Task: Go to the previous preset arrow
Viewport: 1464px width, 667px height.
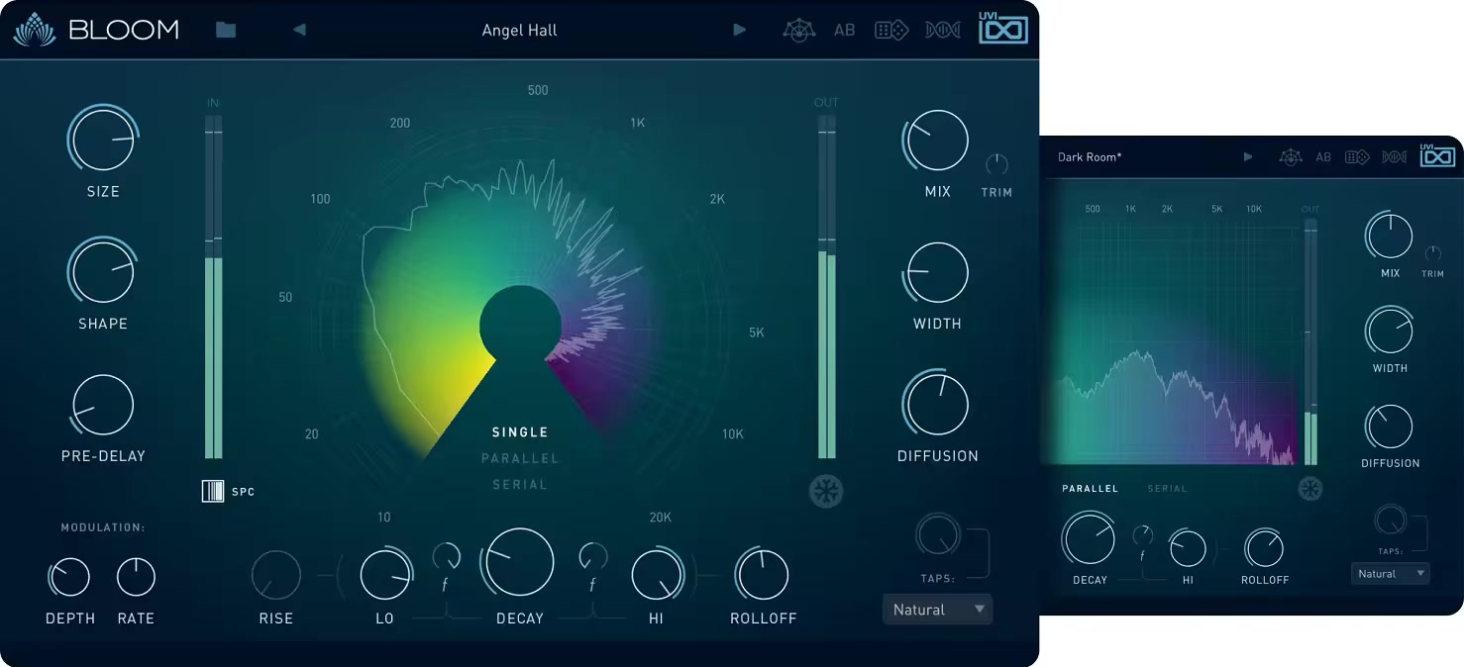Action: 299,30
